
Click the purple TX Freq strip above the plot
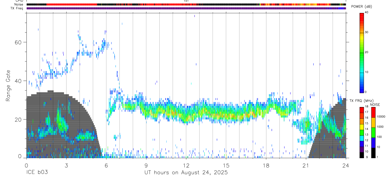pos(186,8)
